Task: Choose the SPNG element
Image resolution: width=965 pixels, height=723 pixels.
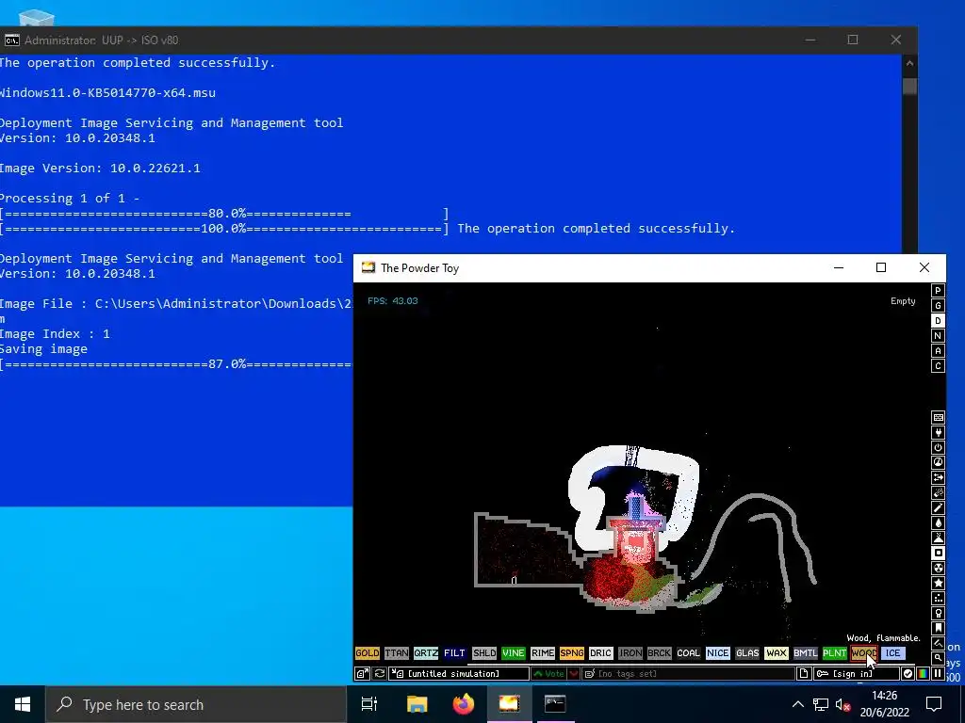Action: point(572,653)
